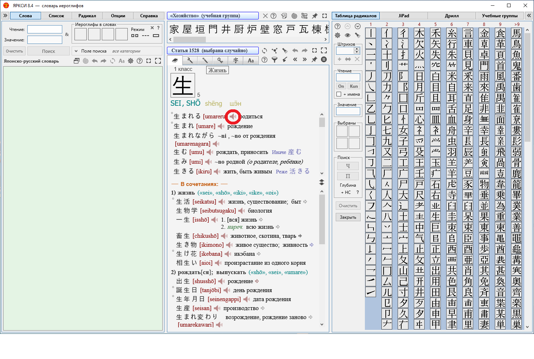Expand the "Поле поиска" dropdown

(76, 51)
